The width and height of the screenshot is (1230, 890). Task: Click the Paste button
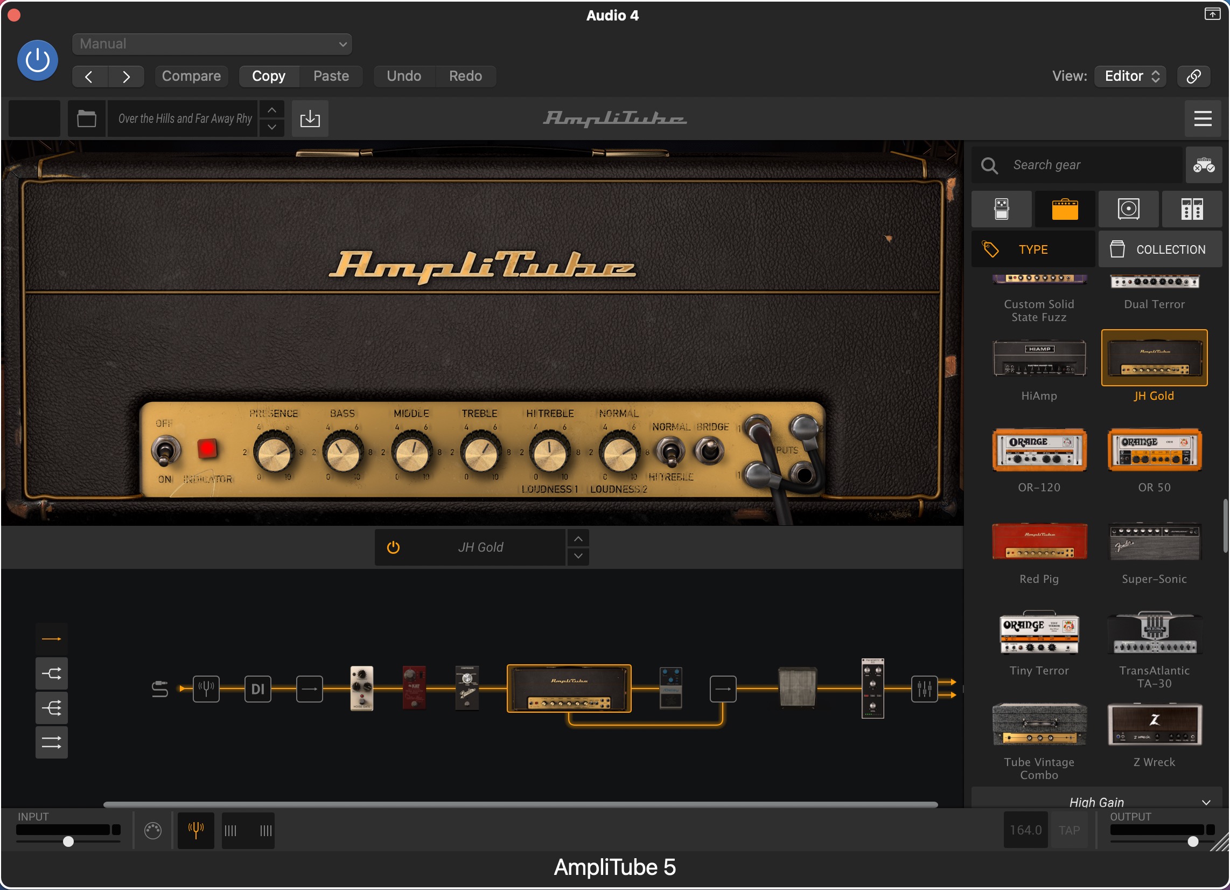pos(331,76)
